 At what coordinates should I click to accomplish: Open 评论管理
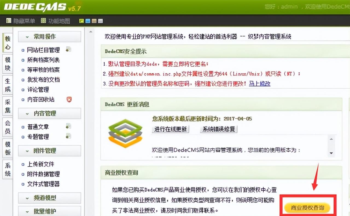point(38,89)
